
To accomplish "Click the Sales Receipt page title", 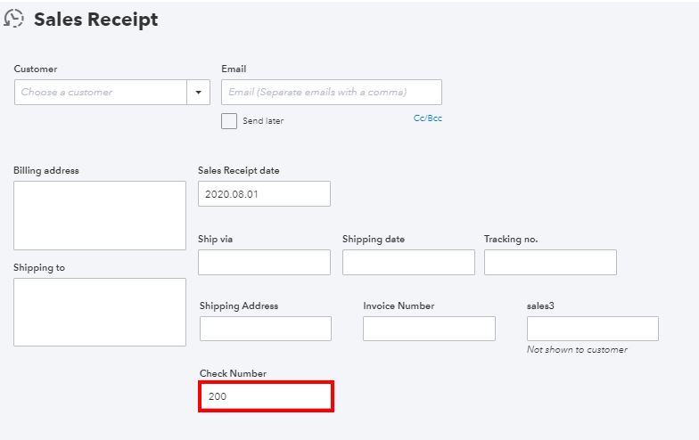I will pos(96,20).
